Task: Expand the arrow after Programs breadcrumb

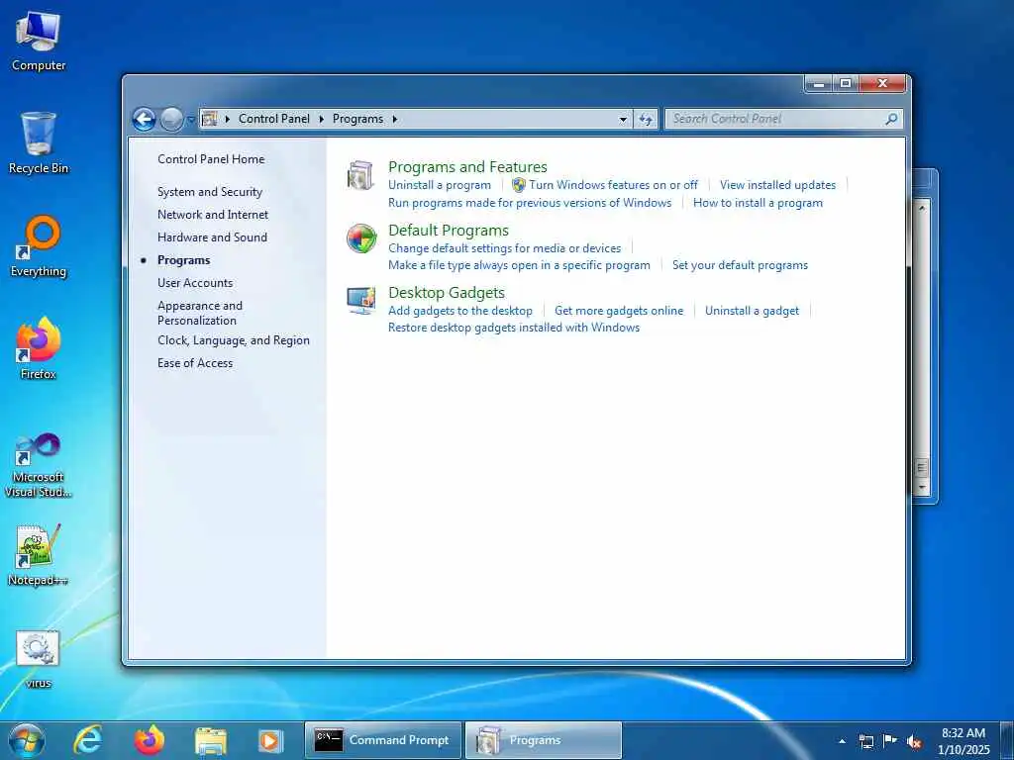Action: pos(394,119)
